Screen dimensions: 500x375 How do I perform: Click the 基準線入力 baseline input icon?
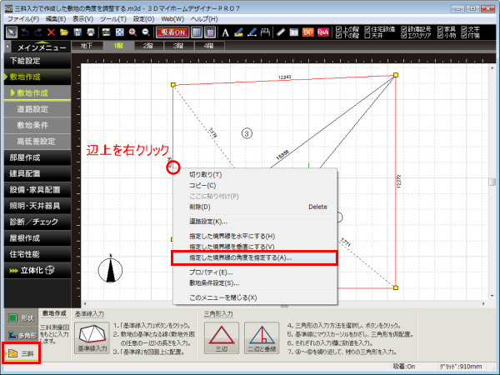(x=92, y=336)
